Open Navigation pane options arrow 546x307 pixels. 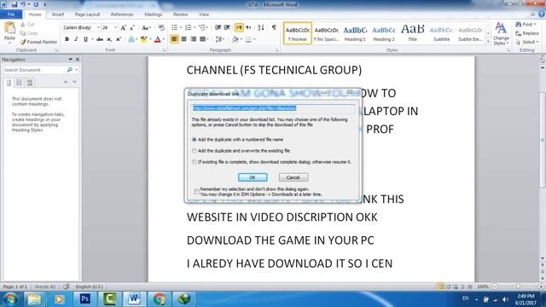coord(70,60)
